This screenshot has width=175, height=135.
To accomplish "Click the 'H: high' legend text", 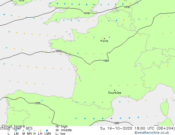I will tap(62, 126).
